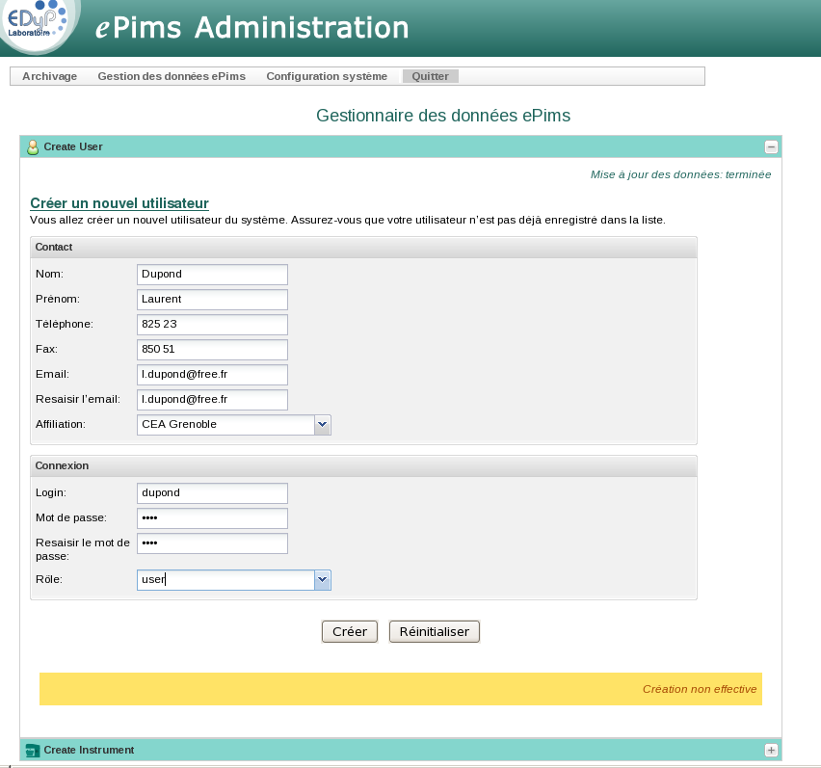
Task: Click the Nom input field
Action: pyautogui.click(x=212, y=274)
